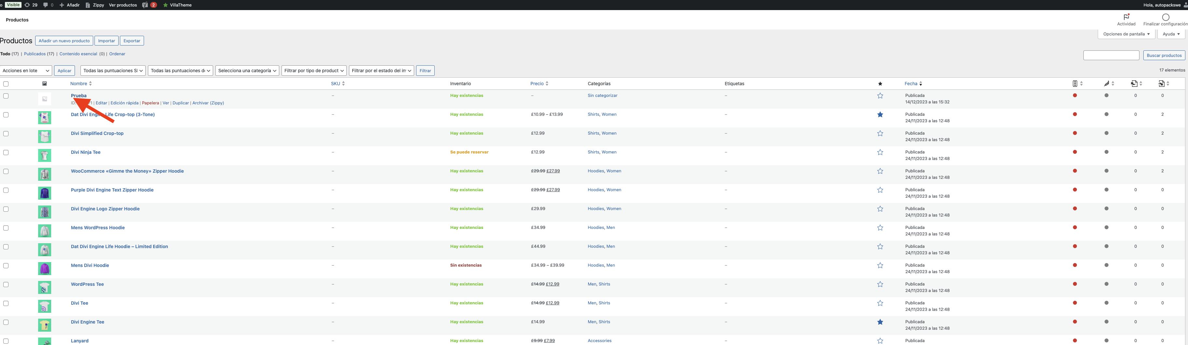Click the image column header icon

click(x=44, y=84)
